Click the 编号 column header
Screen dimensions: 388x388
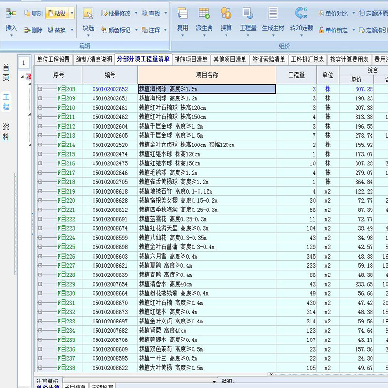pos(110,75)
